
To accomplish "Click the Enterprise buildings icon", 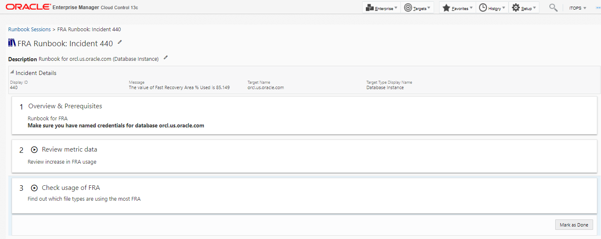I will point(370,7).
